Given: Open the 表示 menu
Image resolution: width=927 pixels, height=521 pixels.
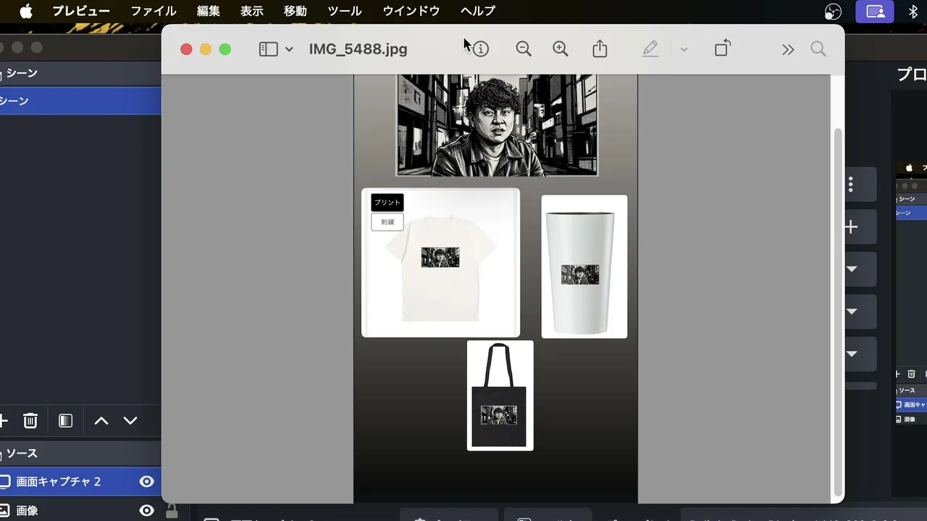Looking at the screenshot, I should pos(252,11).
